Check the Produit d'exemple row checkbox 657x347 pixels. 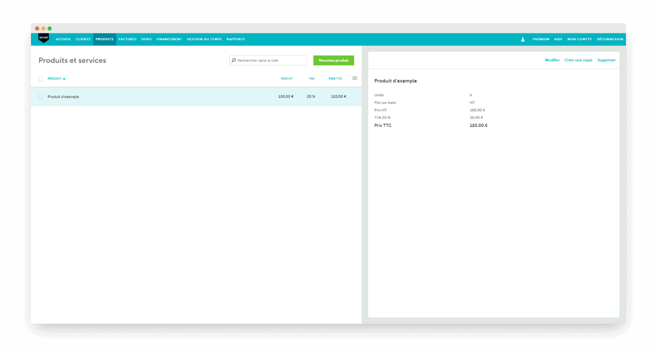pos(41,96)
